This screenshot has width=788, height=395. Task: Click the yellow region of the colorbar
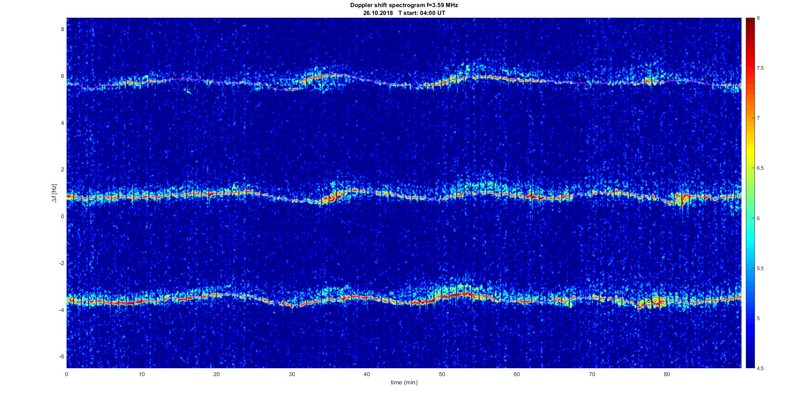coord(750,152)
